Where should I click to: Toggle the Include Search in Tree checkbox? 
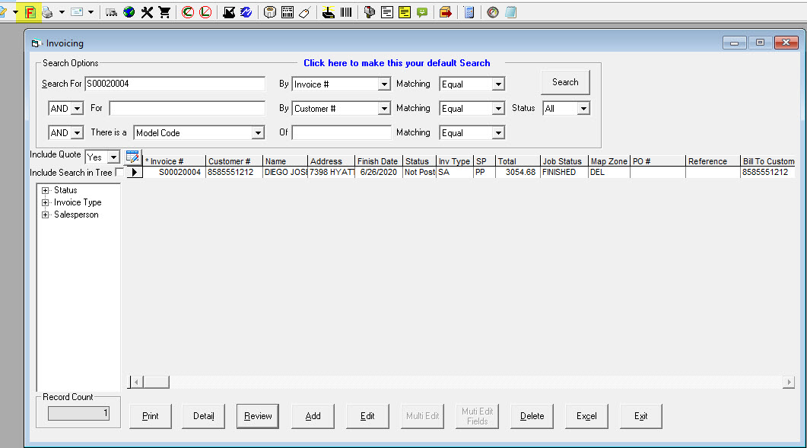click(x=119, y=173)
